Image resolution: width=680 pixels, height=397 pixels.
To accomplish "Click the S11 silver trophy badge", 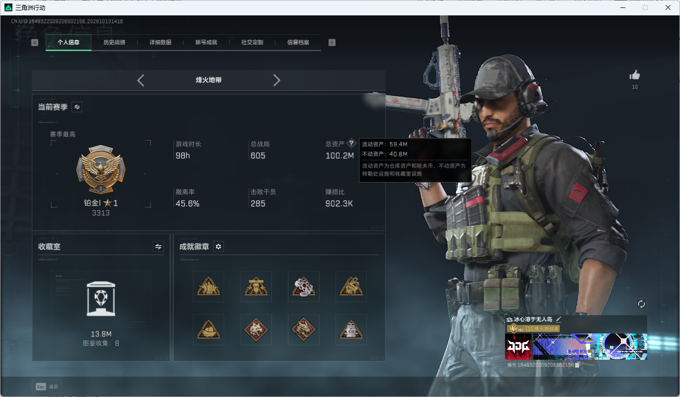I will click(x=351, y=330).
